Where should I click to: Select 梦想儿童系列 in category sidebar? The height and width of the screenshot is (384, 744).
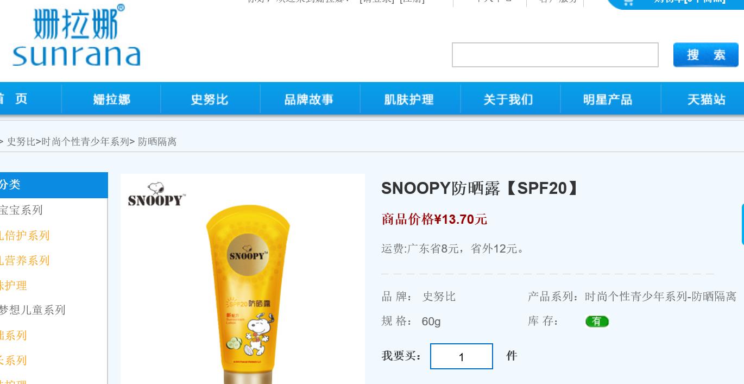click(x=33, y=310)
